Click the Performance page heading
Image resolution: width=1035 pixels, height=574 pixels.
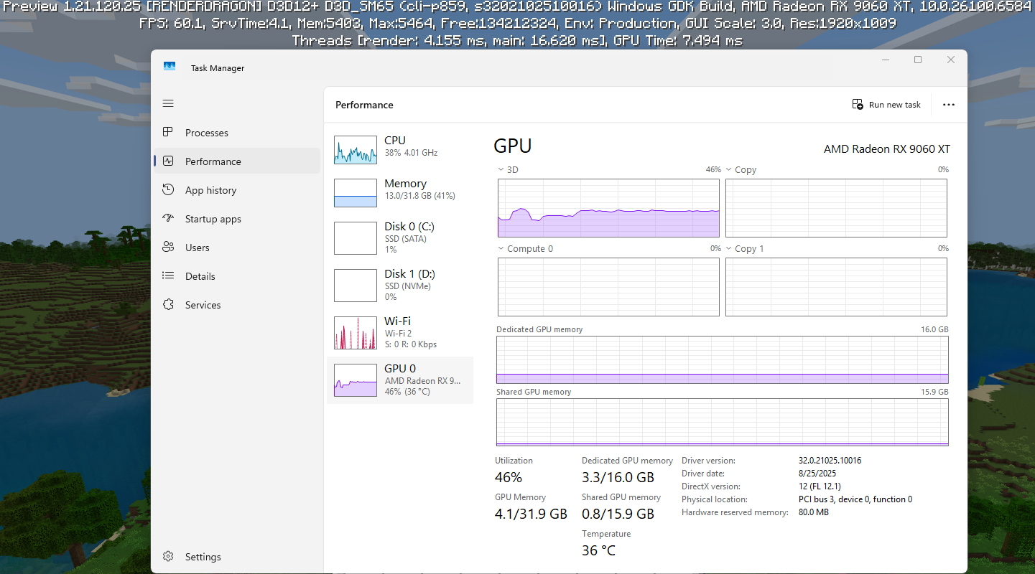pos(364,105)
